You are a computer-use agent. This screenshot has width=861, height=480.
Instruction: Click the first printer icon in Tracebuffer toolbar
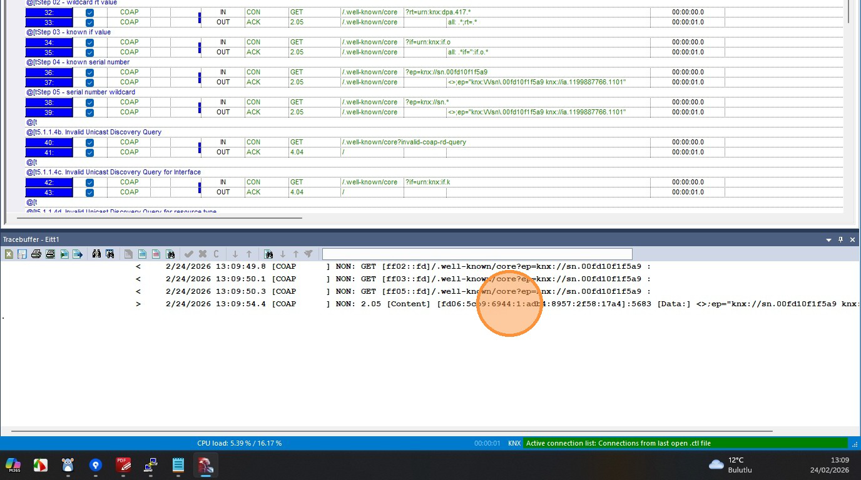36,254
